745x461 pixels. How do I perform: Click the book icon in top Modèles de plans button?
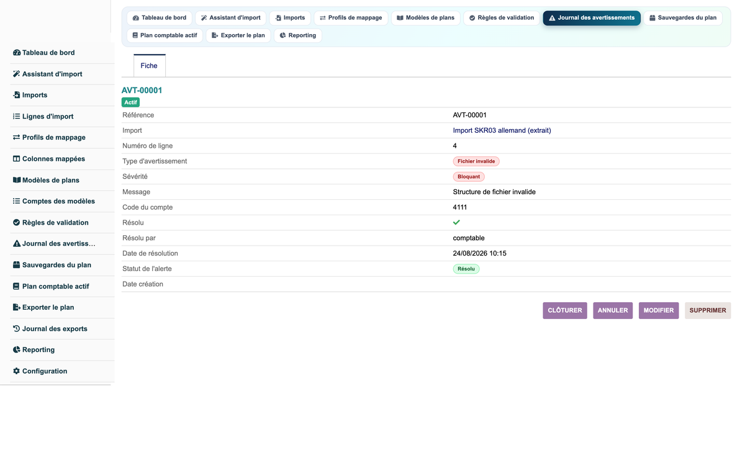tap(400, 18)
